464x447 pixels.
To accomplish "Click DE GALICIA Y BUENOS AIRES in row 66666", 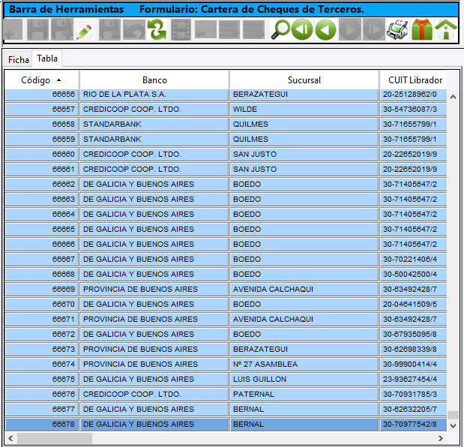I will 154,244.
